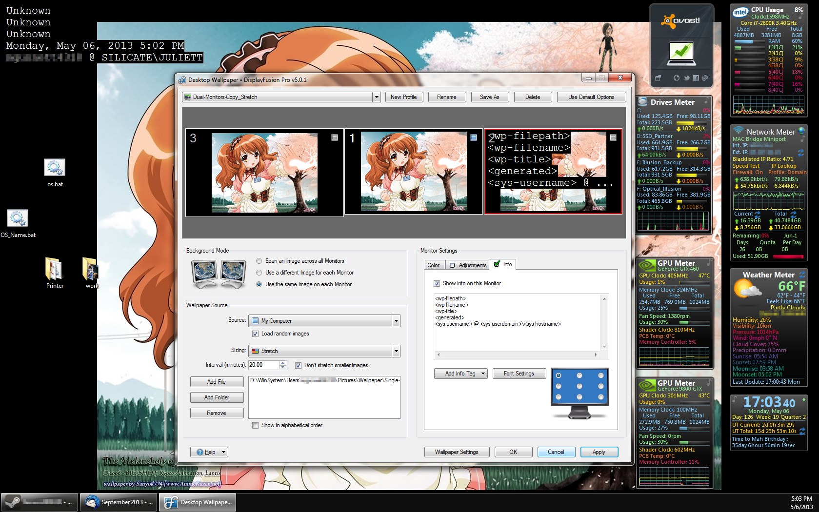Click Weather Meter partly cloudy sun icon
This screenshot has width=819, height=512.
(x=747, y=290)
